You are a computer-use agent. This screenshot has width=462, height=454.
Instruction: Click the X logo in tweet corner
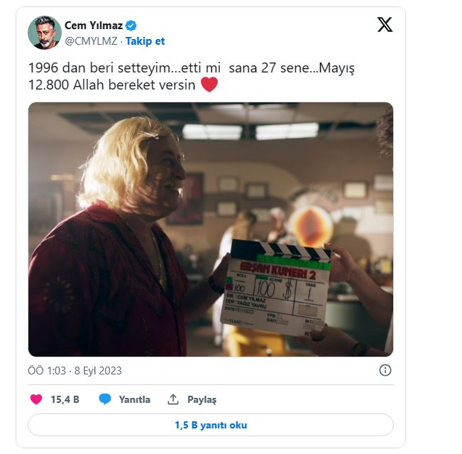[384, 26]
